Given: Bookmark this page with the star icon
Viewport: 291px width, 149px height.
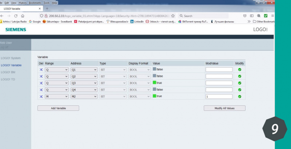Looking at the screenshot, I should 173,16.
